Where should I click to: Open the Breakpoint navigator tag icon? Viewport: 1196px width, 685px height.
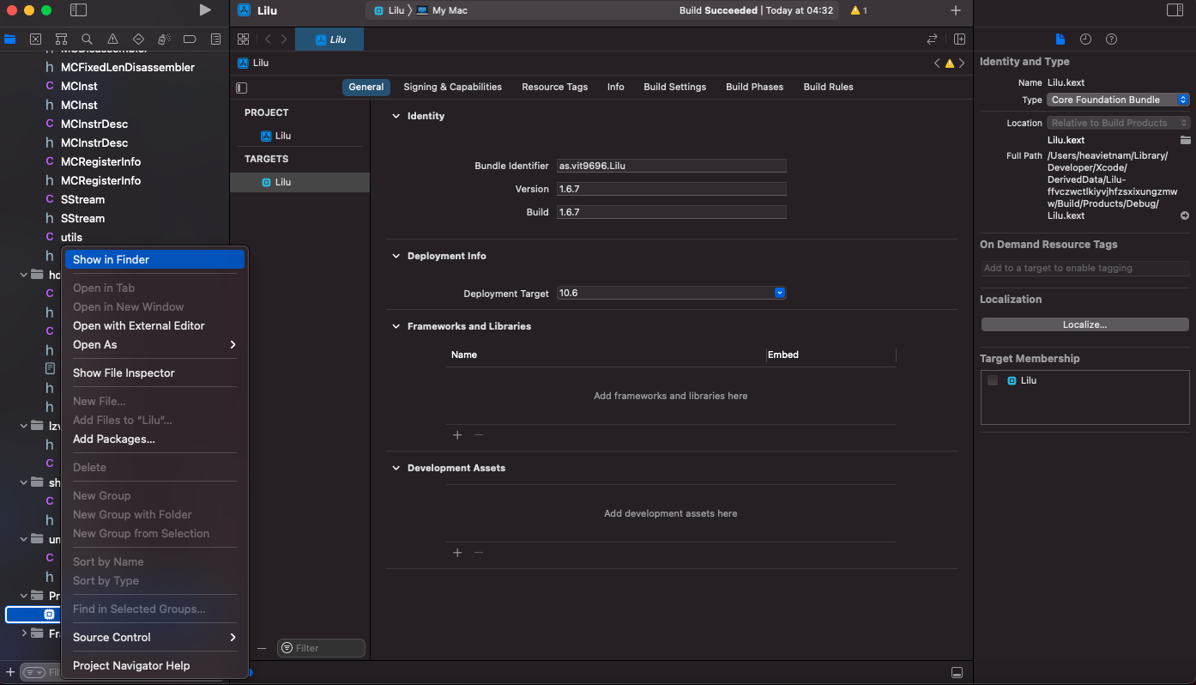point(190,39)
